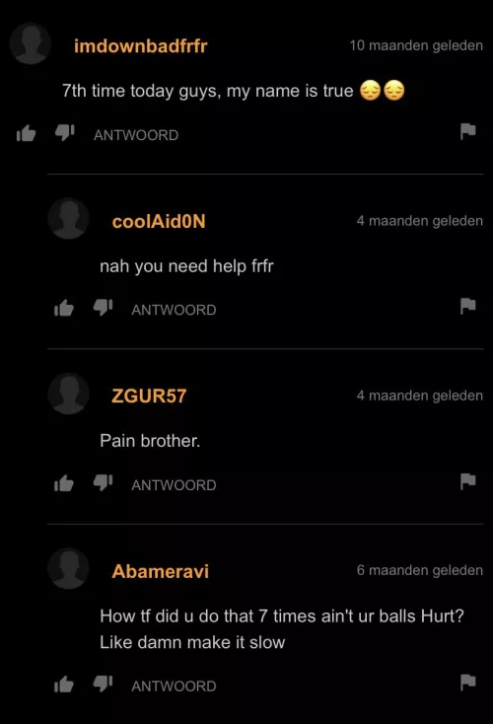Viewport: 493px width, 724px height.
Task: Thumbs up Abameravi's comment
Action: 64,685
